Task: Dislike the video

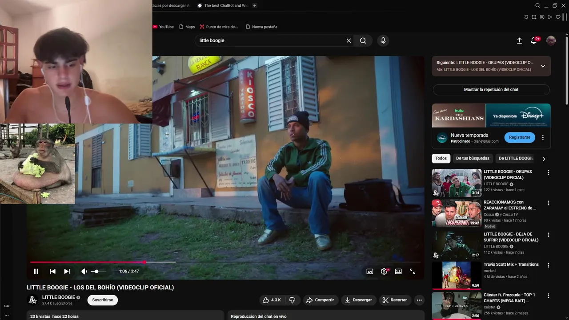Action: click(292, 300)
